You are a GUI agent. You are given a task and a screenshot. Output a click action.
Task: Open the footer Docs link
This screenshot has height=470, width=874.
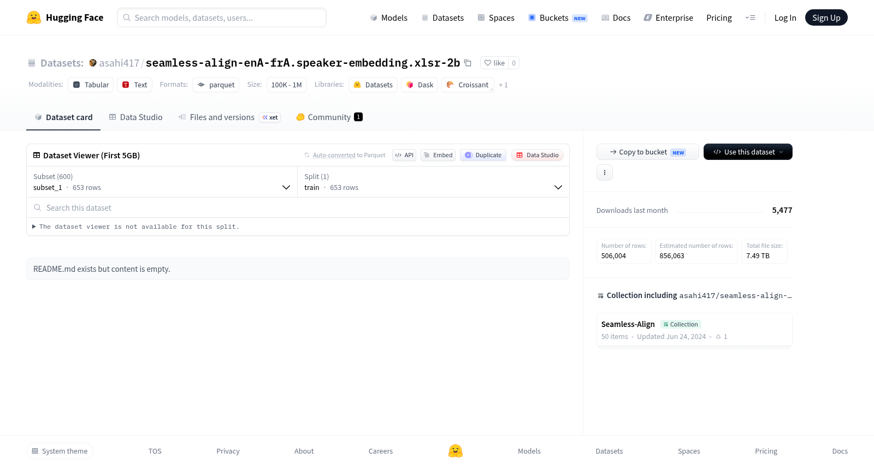tap(840, 451)
